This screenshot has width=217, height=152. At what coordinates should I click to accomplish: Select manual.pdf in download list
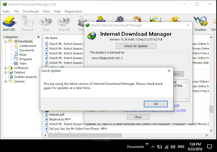[x=57, y=115]
